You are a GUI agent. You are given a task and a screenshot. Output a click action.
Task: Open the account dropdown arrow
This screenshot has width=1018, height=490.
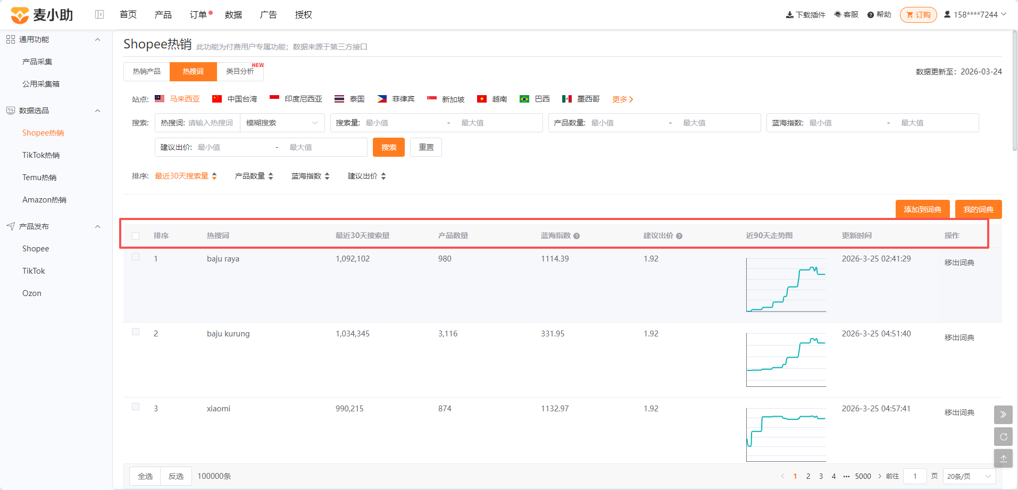pyautogui.click(x=1004, y=14)
